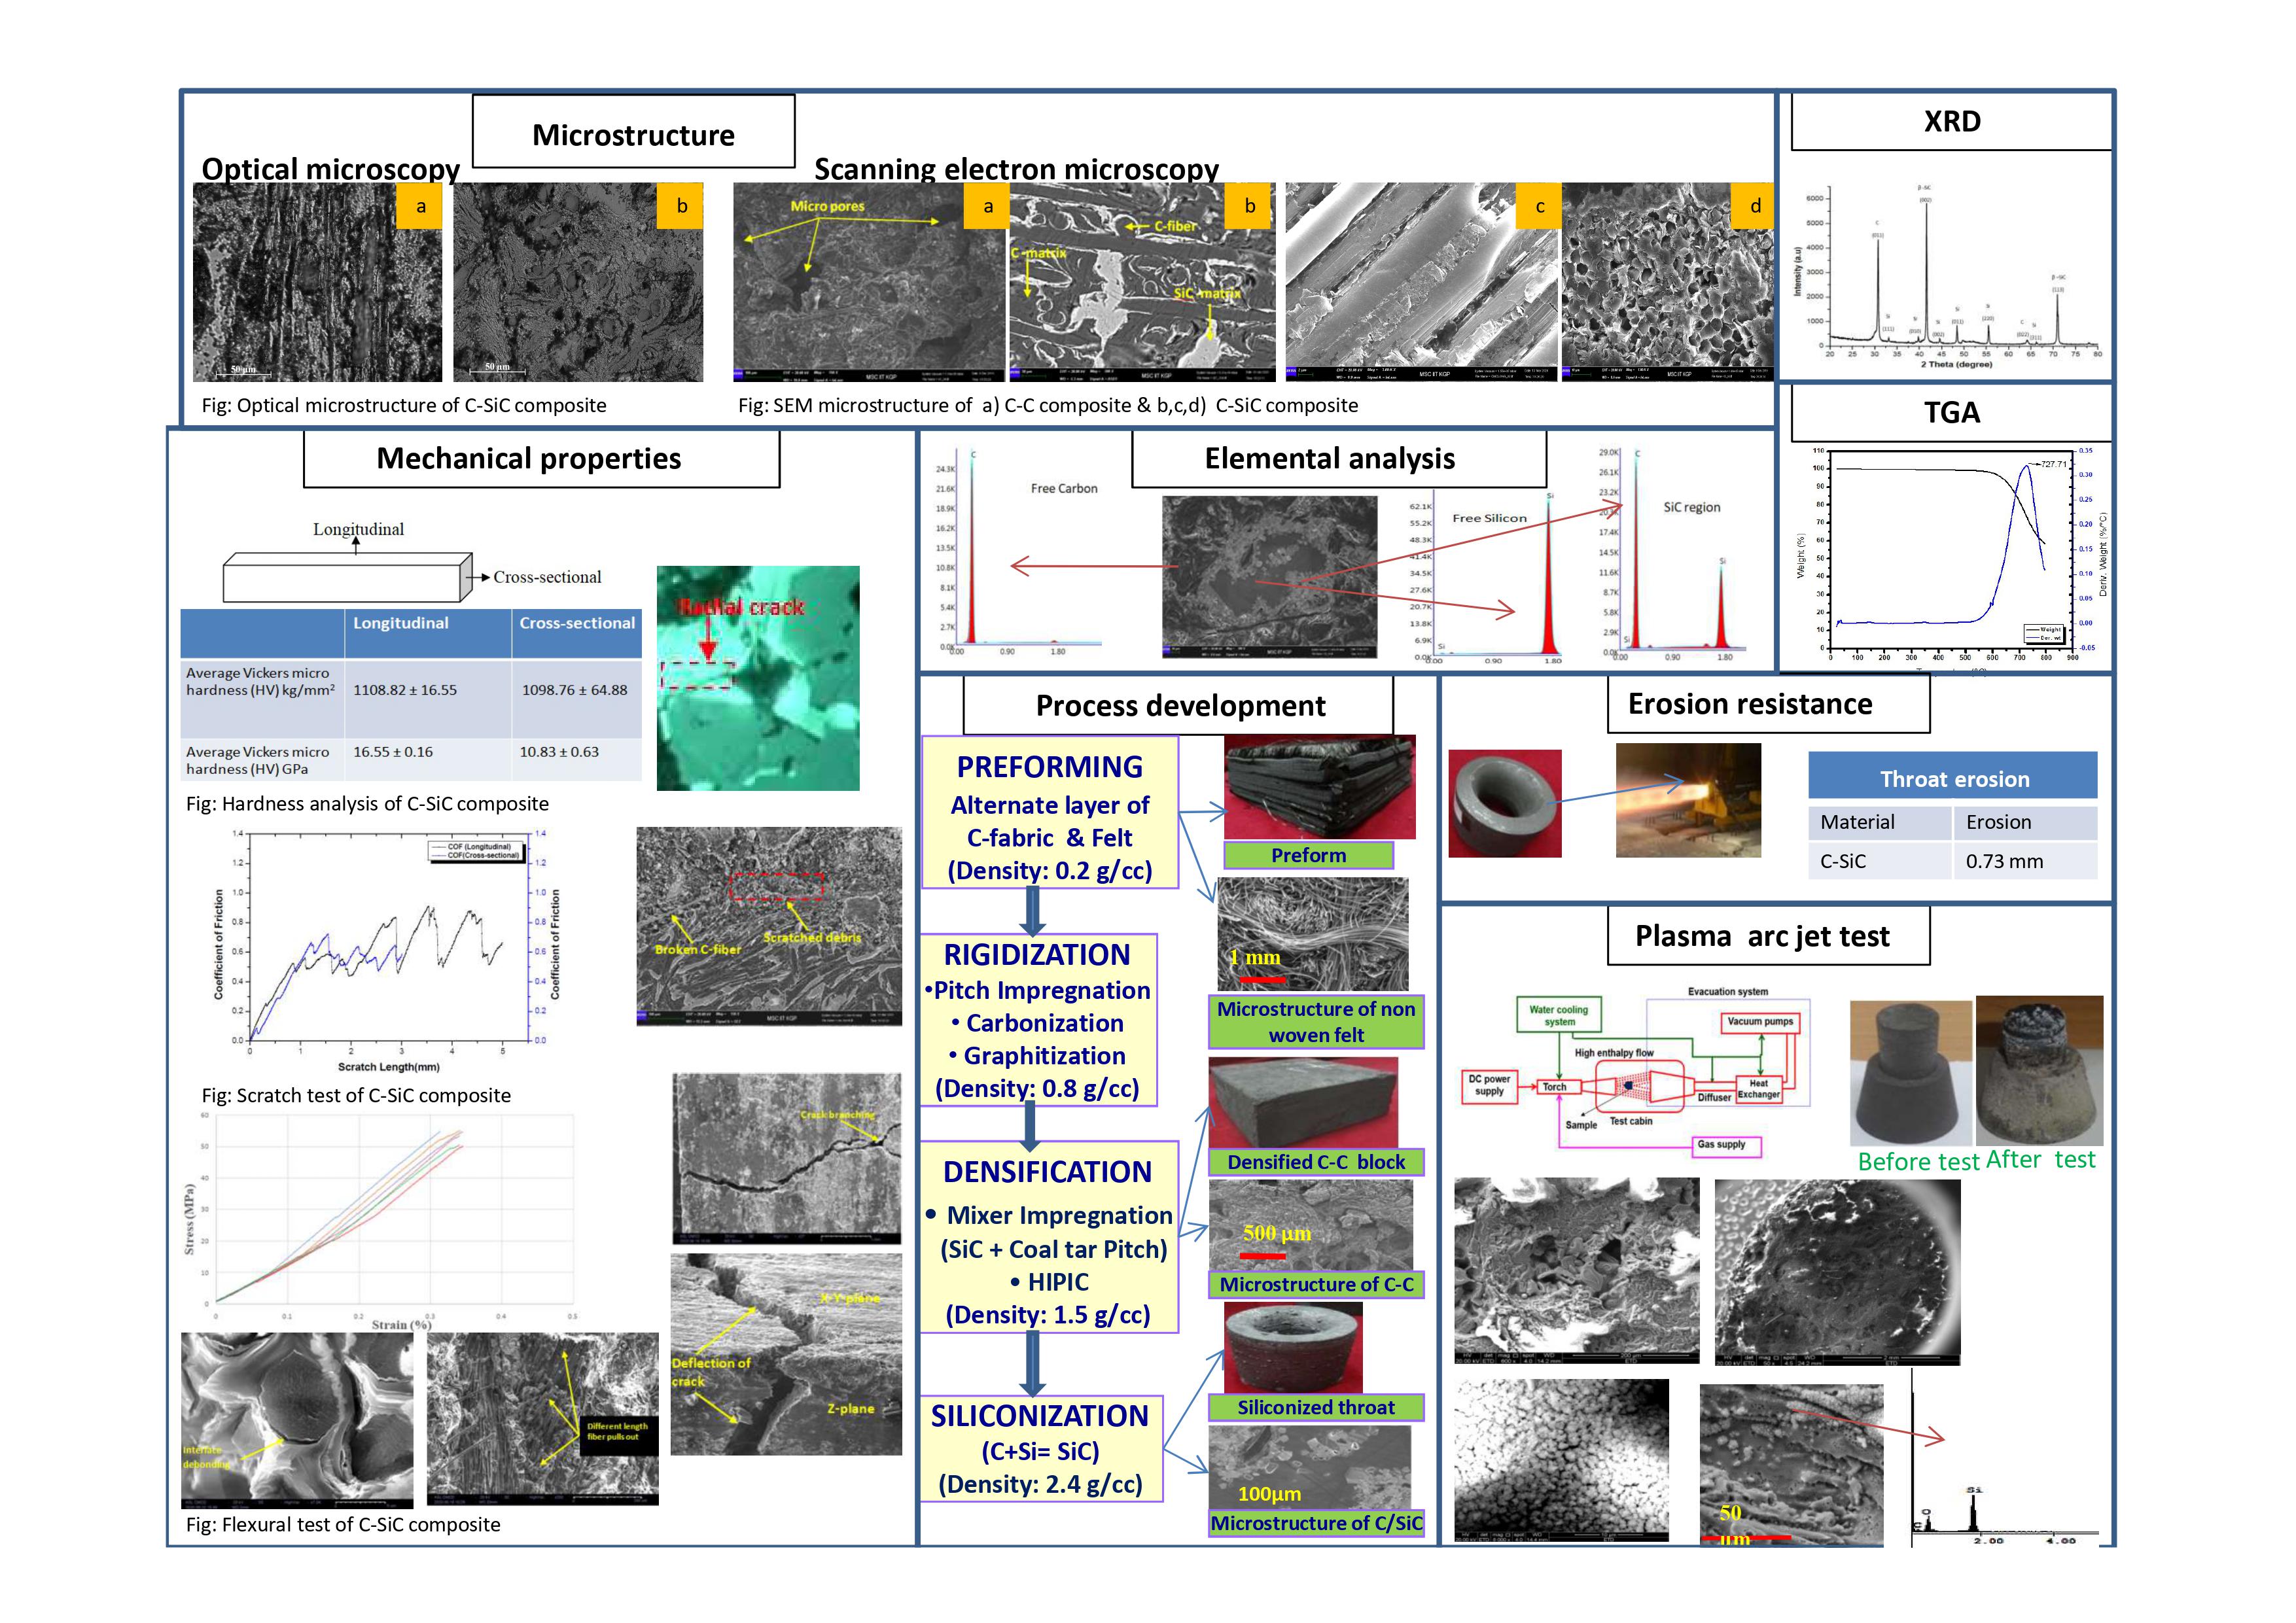Click the C-SiC material cell
The image size is (2296, 1623).
1880,861
